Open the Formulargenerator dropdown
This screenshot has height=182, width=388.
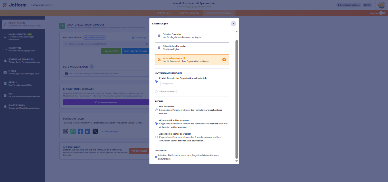(42, 5)
